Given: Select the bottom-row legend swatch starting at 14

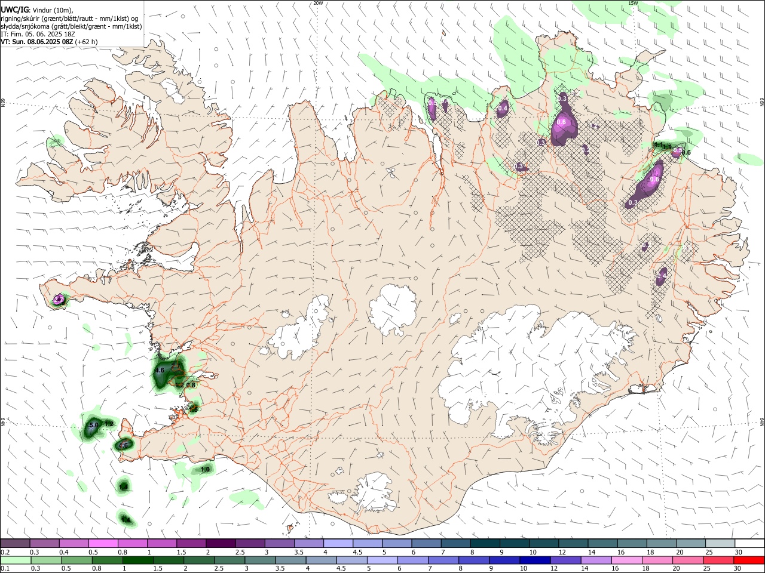Looking at the screenshot, I should tap(596, 560).
